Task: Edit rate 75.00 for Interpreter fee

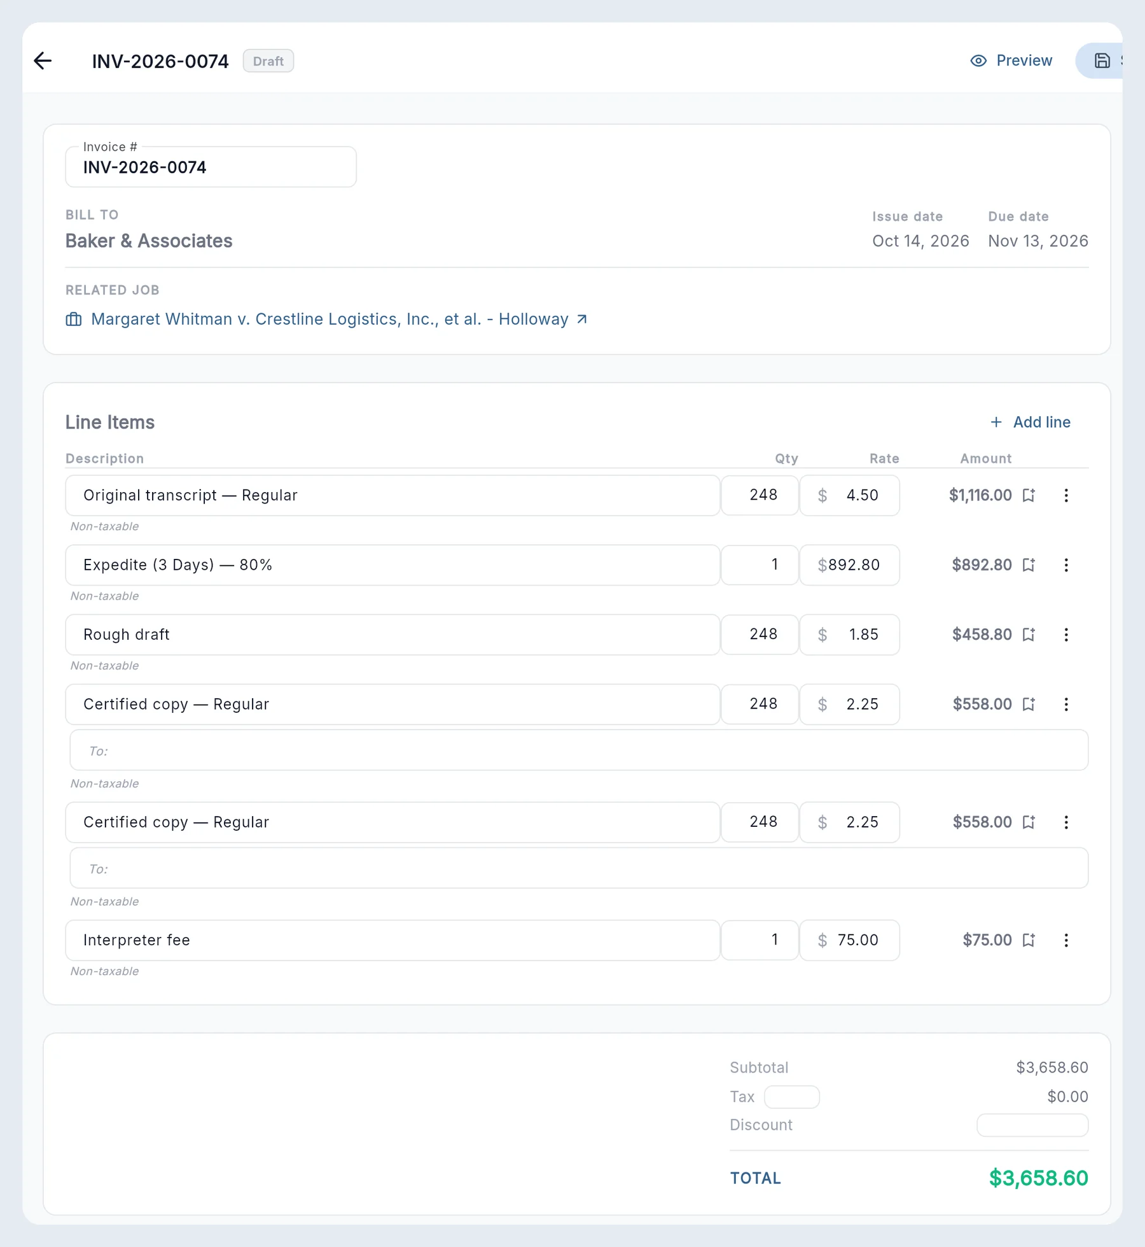Action: (849, 940)
